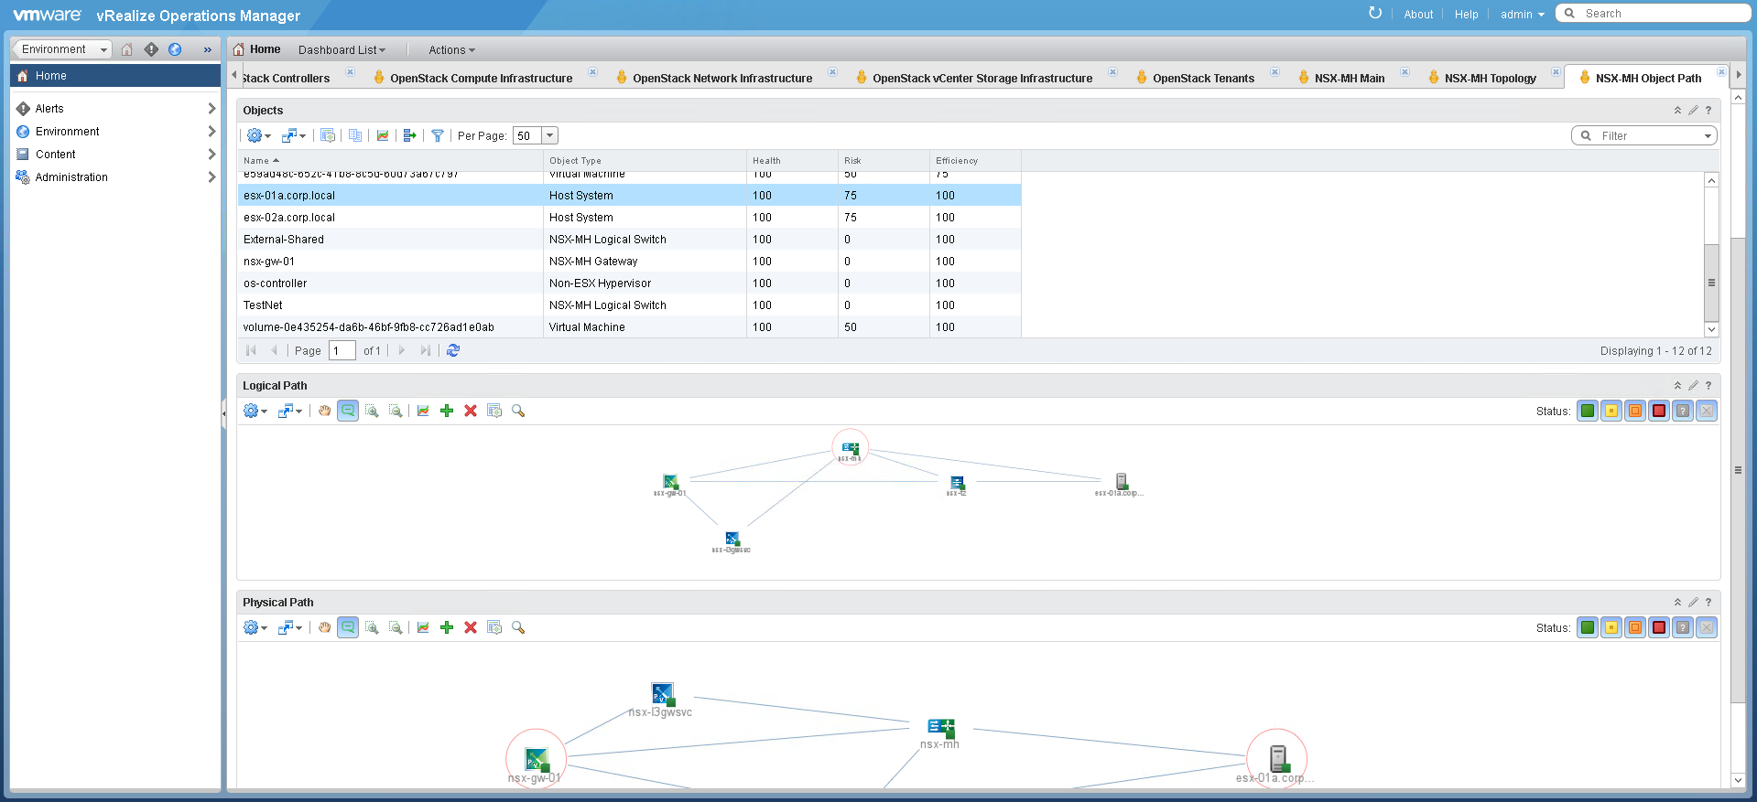The width and height of the screenshot is (1757, 802).
Task: Open the Per Page dropdown
Action: click(550, 136)
